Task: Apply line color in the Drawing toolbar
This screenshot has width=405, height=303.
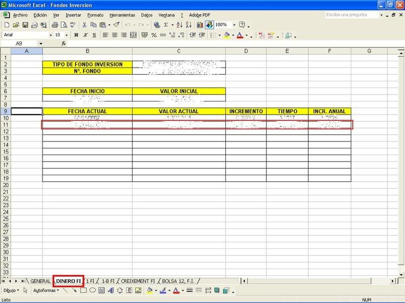Action: tap(163, 291)
